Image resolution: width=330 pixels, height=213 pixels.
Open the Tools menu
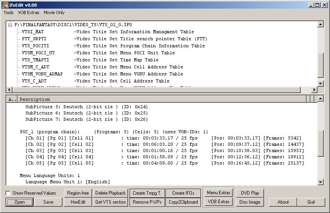point(9,13)
